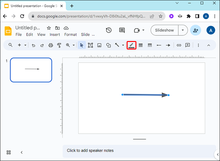
Task: Hide the menus with up chevron
Action: [209, 45]
